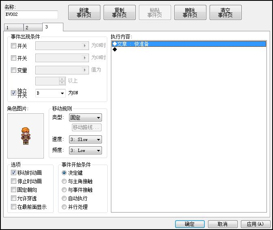This screenshot has width=273, height=230.
Task: Click the character sprite image box
Action: point(26,136)
